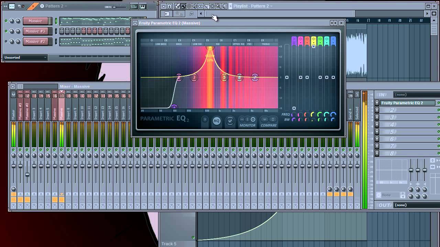Viewport: 440px width, 247px height.
Task: Toggle snap magnet in Playlist toolbar
Action: coord(169,6)
